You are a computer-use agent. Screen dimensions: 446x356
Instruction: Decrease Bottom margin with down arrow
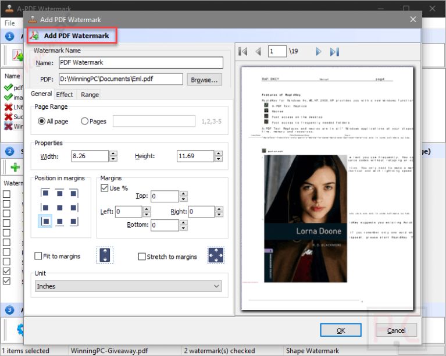tap(184, 228)
